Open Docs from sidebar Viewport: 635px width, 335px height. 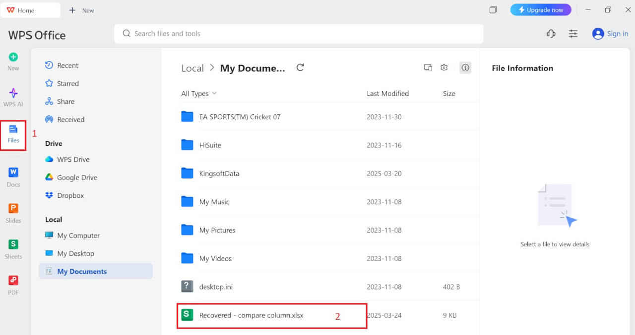pos(13,177)
